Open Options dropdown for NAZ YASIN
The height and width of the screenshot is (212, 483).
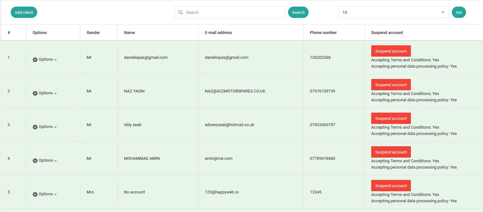pyautogui.click(x=45, y=93)
